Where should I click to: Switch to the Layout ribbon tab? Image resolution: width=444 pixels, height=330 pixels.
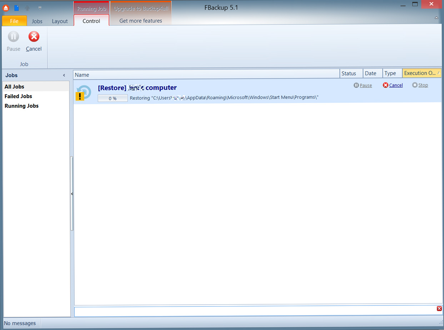[60, 21]
